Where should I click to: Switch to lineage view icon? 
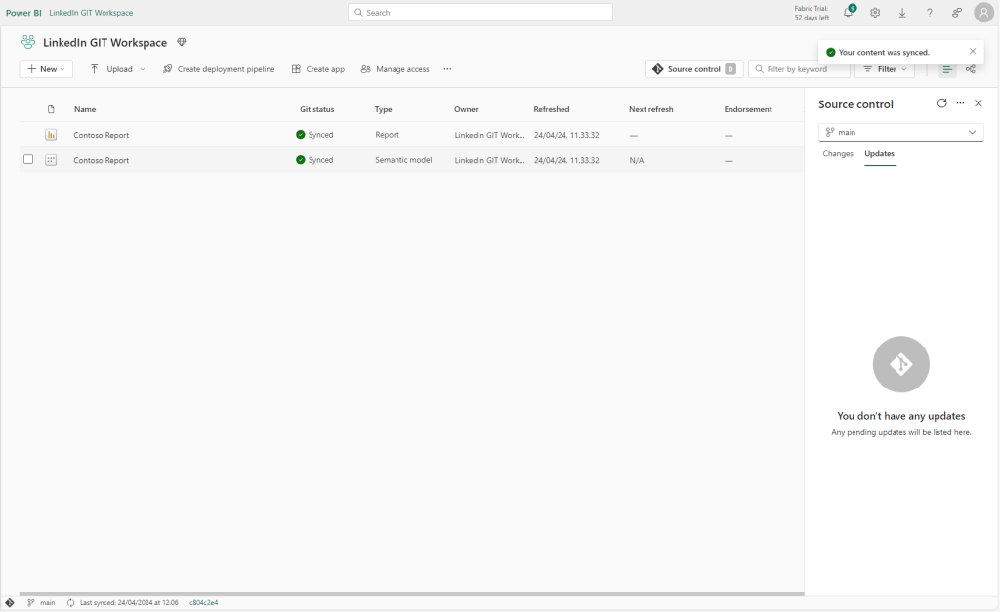pyautogui.click(x=970, y=69)
